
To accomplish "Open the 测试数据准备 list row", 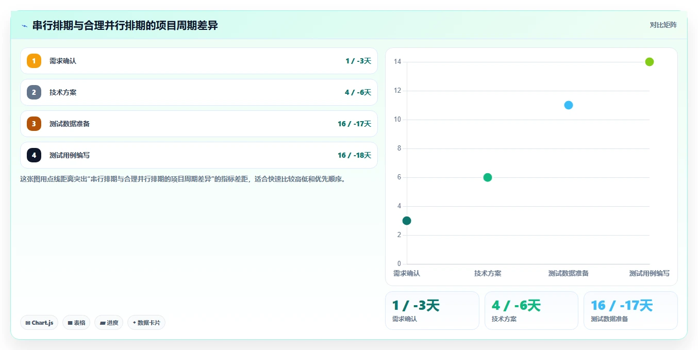I will point(199,124).
